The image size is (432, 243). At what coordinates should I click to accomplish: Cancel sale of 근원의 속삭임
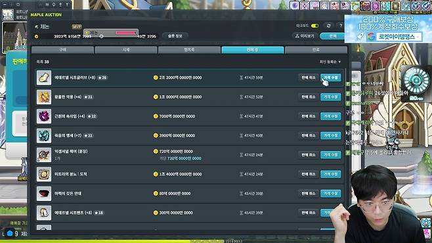click(x=309, y=116)
